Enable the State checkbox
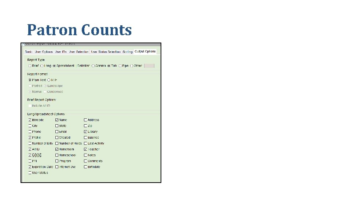The image size is (352, 198). tap(57, 126)
